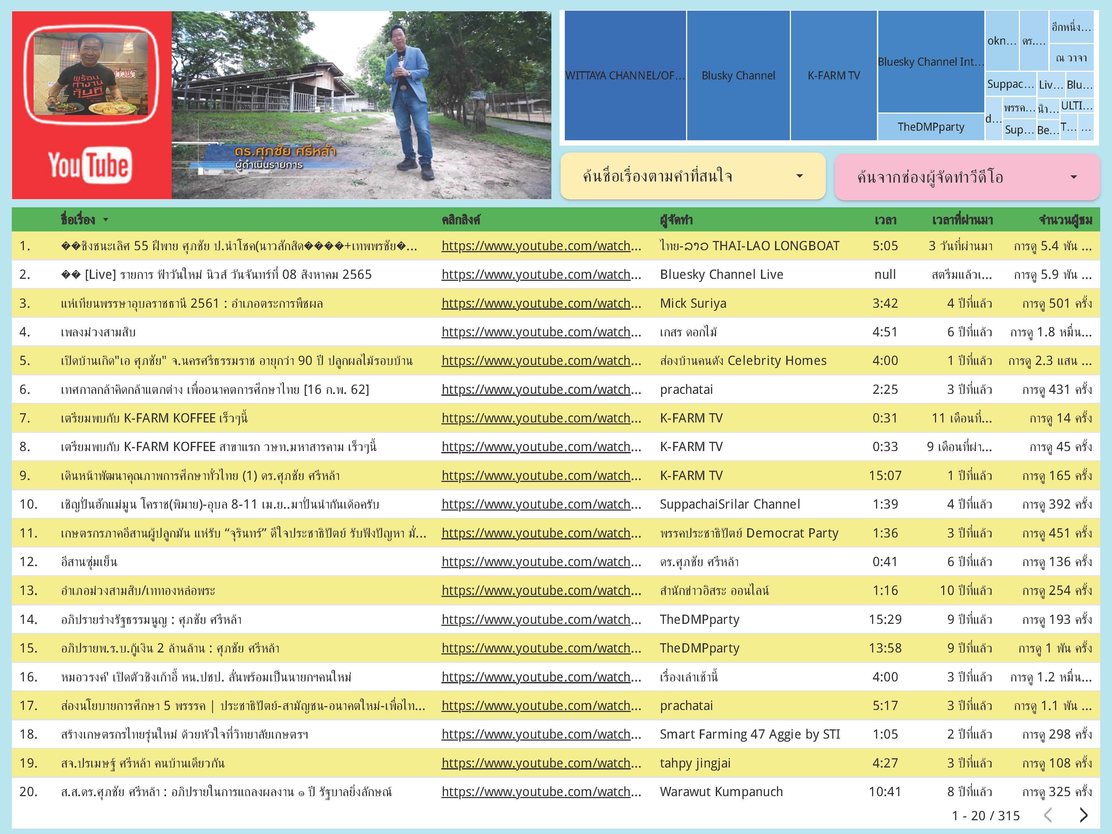Select the ณ วาจา treemap block

pyautogui.click(x=1071, y=58)
